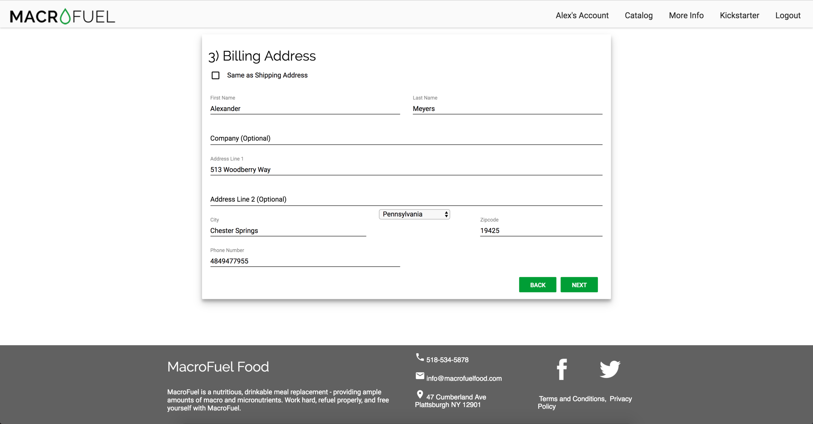Click the map pin location icon
Image resolution: width=813 pixels, height=424 pixels.
click(420, 394)
